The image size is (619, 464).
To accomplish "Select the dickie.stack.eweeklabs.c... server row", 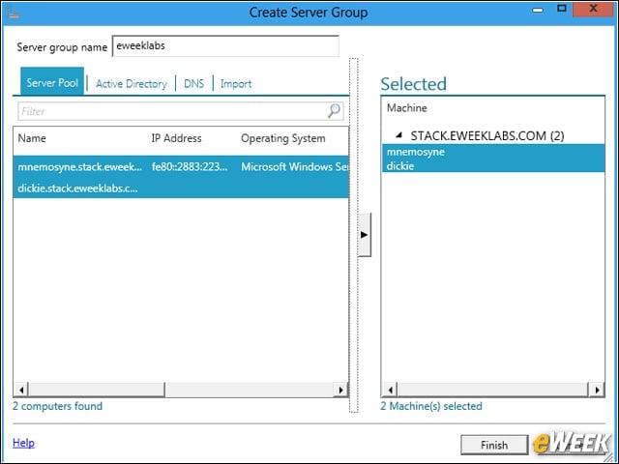I will (x=181, y=188).
